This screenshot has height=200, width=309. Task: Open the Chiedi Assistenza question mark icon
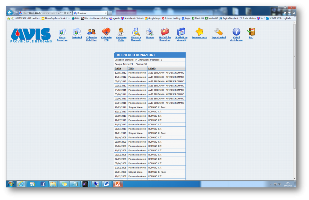click(236, 32)
